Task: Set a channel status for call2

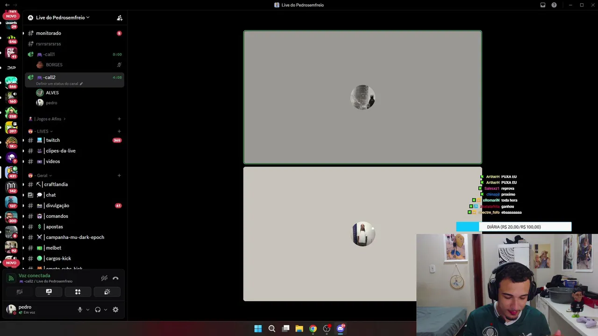Action: point(59,84)
